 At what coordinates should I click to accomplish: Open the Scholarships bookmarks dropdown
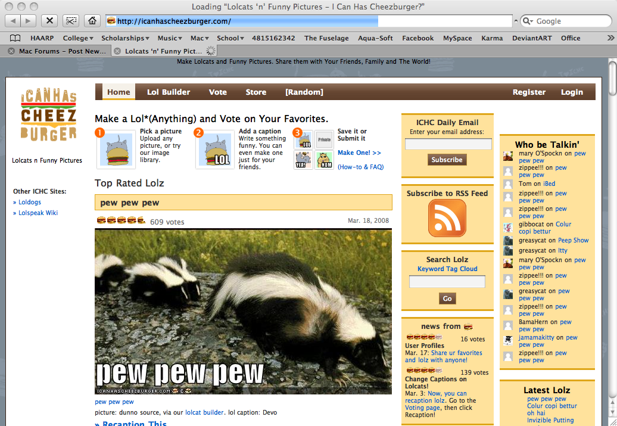pyautogui.click(x=125, y=38)
